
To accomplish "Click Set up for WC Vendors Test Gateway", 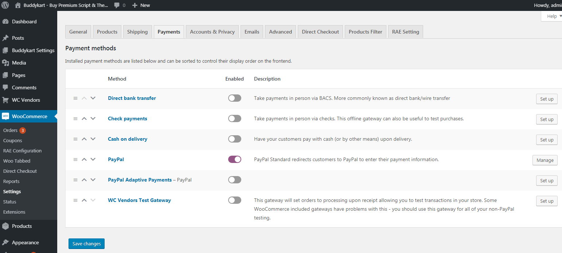I will 547,201.
